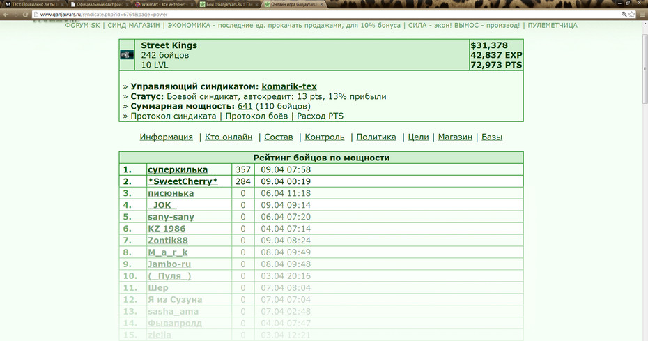Open player Jambo-ru profile
This screenshot has height=341, width=648.
pyautogui.click(x=169, y=264)
